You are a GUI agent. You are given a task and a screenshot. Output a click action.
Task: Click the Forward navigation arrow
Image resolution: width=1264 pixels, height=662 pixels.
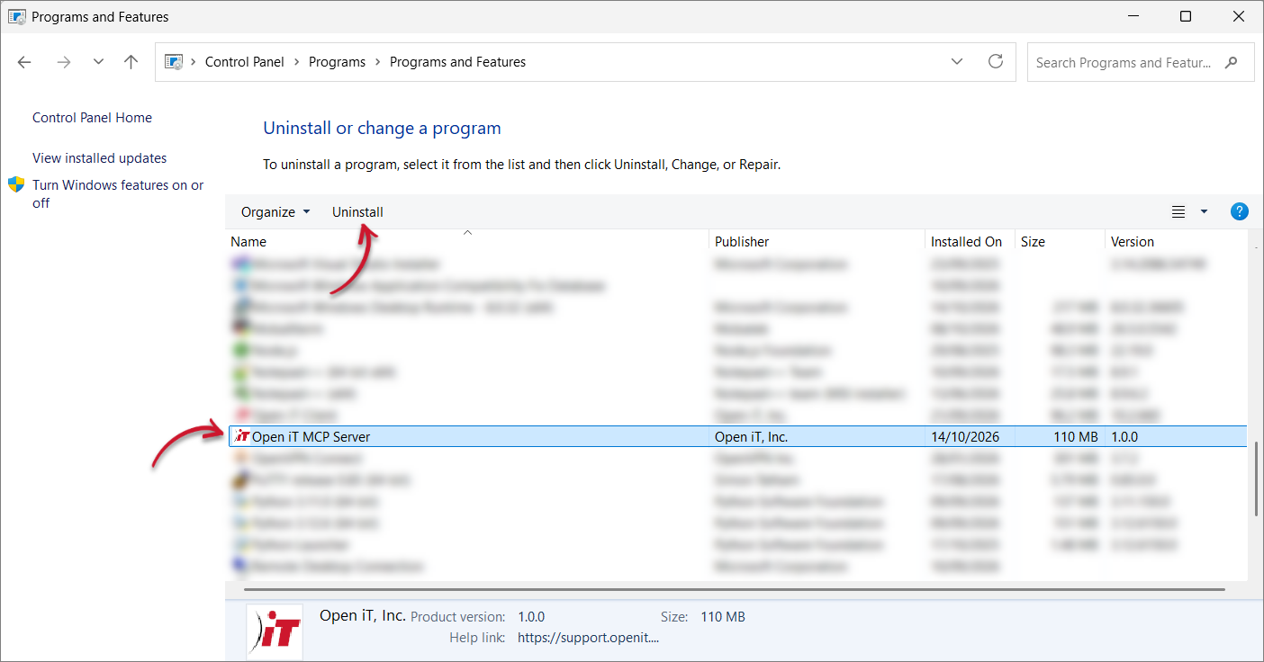pyautogui.click(x=63, y=62)
